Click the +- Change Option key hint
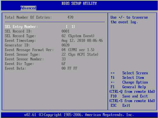158x118 pixels. (113, 82)
